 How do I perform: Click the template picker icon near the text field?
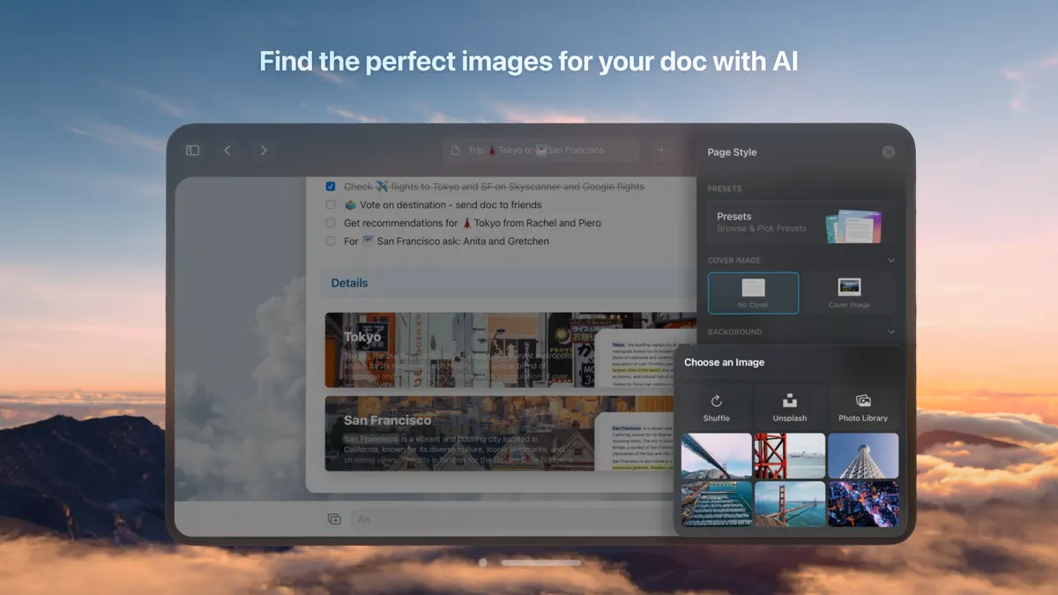tap(334, 519)
